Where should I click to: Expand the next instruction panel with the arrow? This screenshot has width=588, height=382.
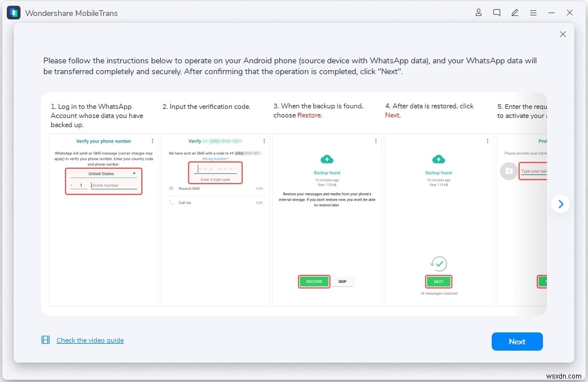coord(561,204)
